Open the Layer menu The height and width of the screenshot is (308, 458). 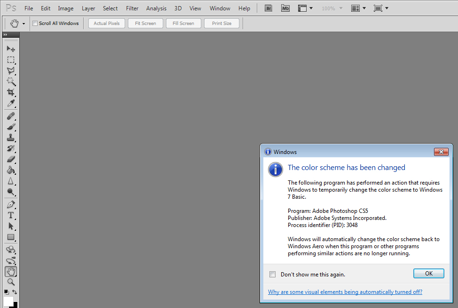88,8
